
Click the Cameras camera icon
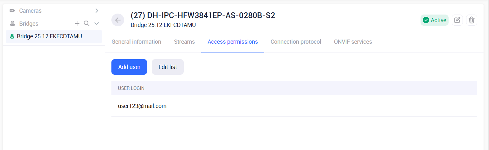[12, 11]
